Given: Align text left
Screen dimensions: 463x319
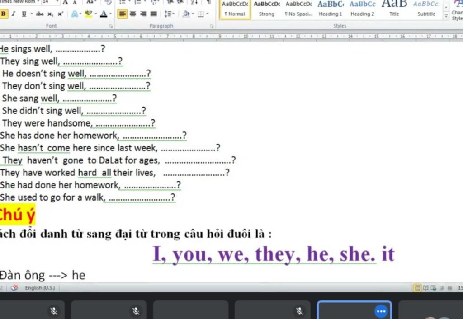Looking at the screenshot, I should (122, 14).
